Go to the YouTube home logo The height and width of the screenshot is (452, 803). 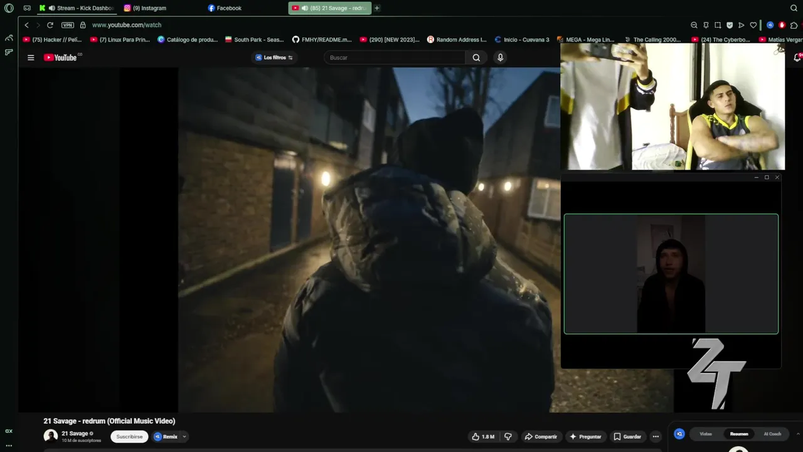click(x=62, y=58)
